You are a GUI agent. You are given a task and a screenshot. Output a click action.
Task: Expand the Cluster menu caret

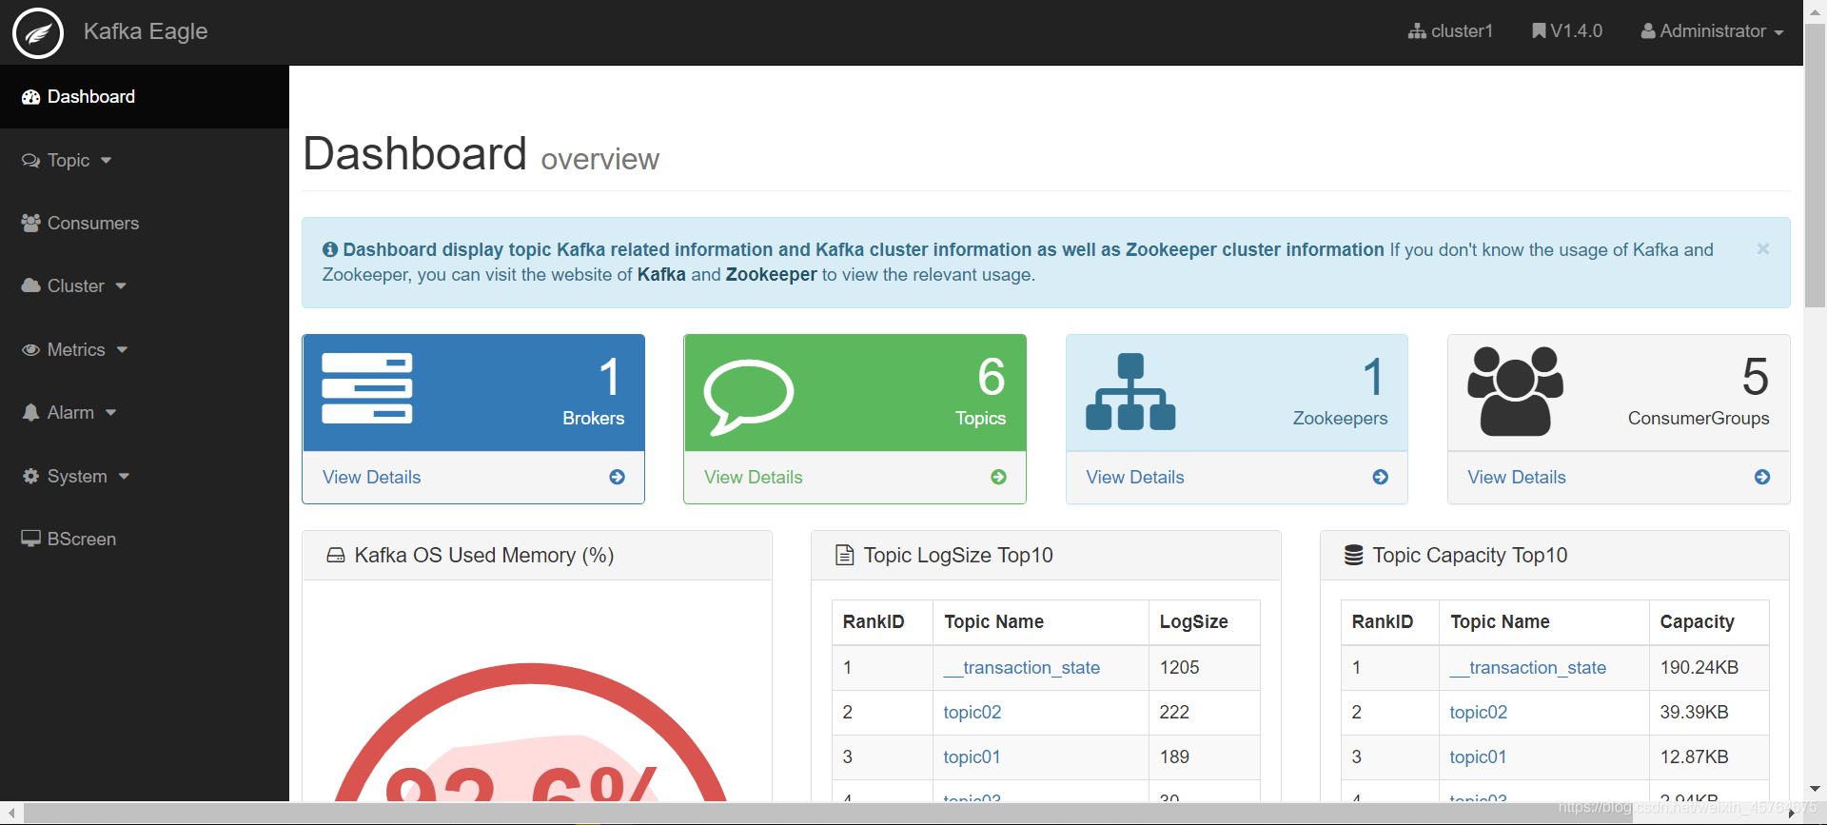[121, 286]
